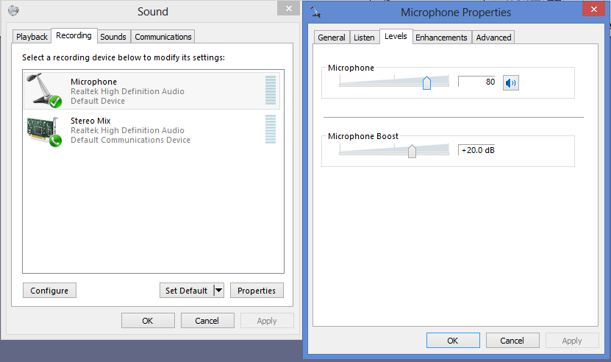Viewport: 611px width, 362px height.
Task: Switch to the Playback tab
Action: click(32, 37)
